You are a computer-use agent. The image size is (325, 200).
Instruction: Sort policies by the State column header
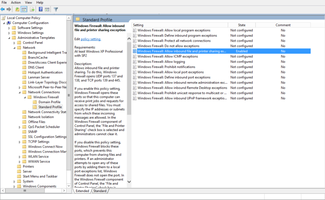tap(241, 25)
